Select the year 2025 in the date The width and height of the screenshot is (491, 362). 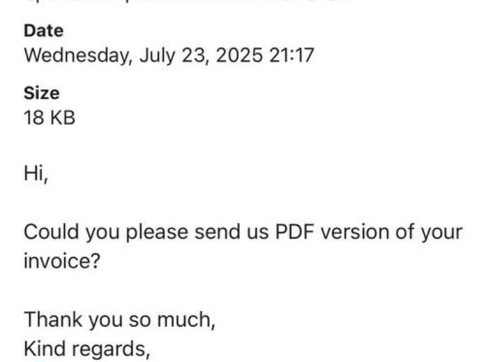click(x=239, y=55)
